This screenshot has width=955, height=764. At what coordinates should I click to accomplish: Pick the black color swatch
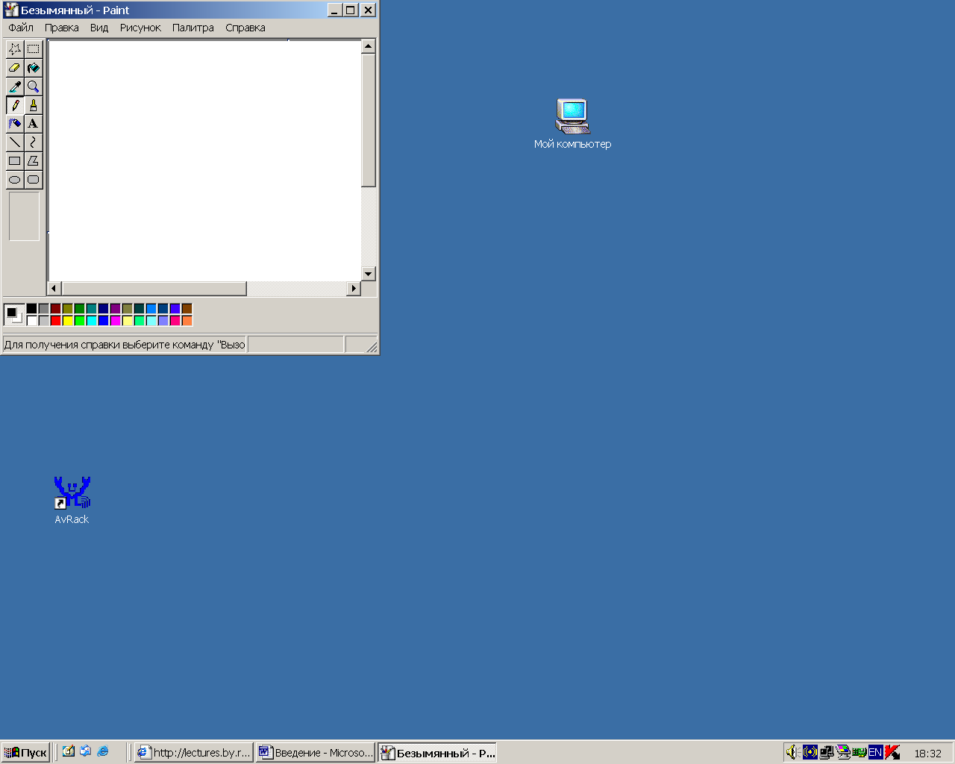tap(32, 308)
